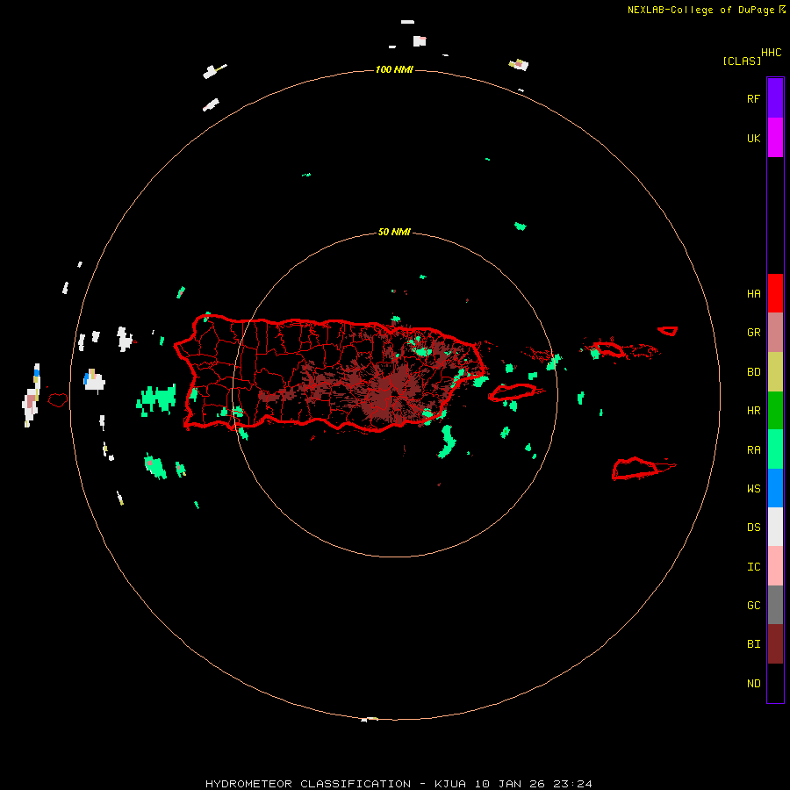790x790 pixels.
Task: Click the DS white legend swatch
Action: tap(775, 527)
